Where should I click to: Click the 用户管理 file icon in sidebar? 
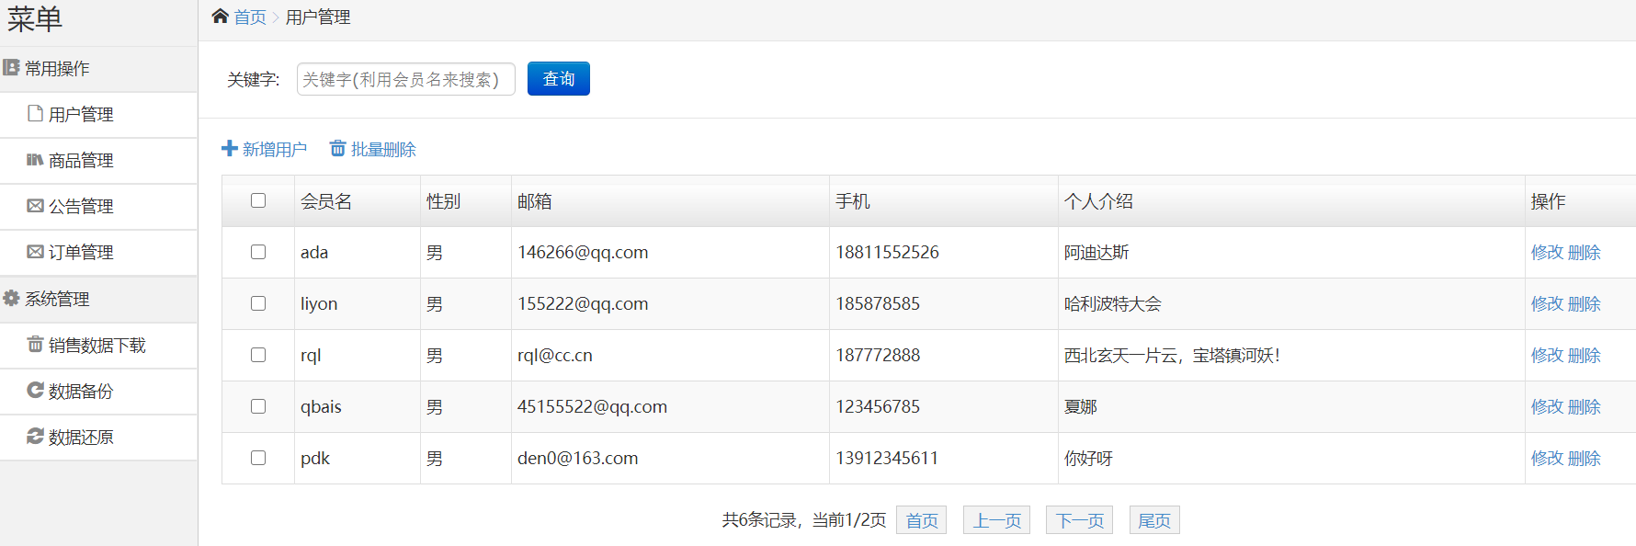pos(35,114)
